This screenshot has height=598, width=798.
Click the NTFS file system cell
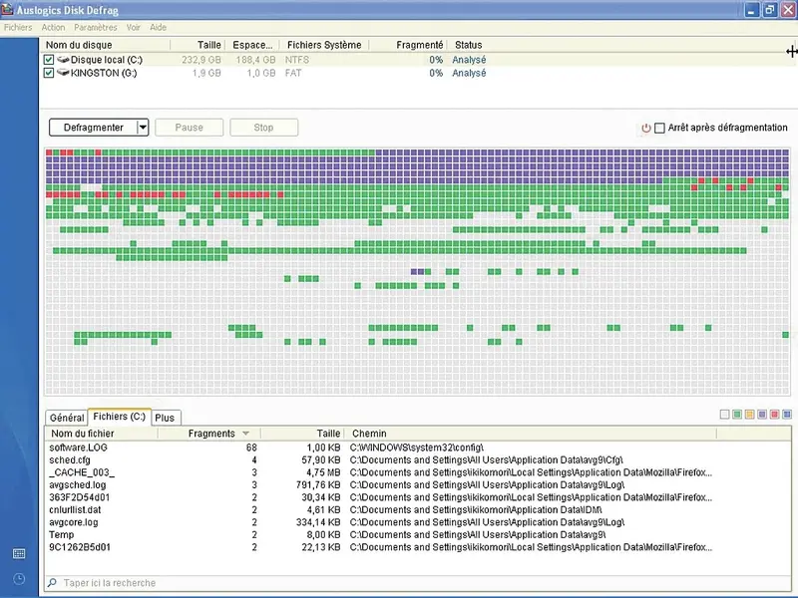[x=296, y=60]
